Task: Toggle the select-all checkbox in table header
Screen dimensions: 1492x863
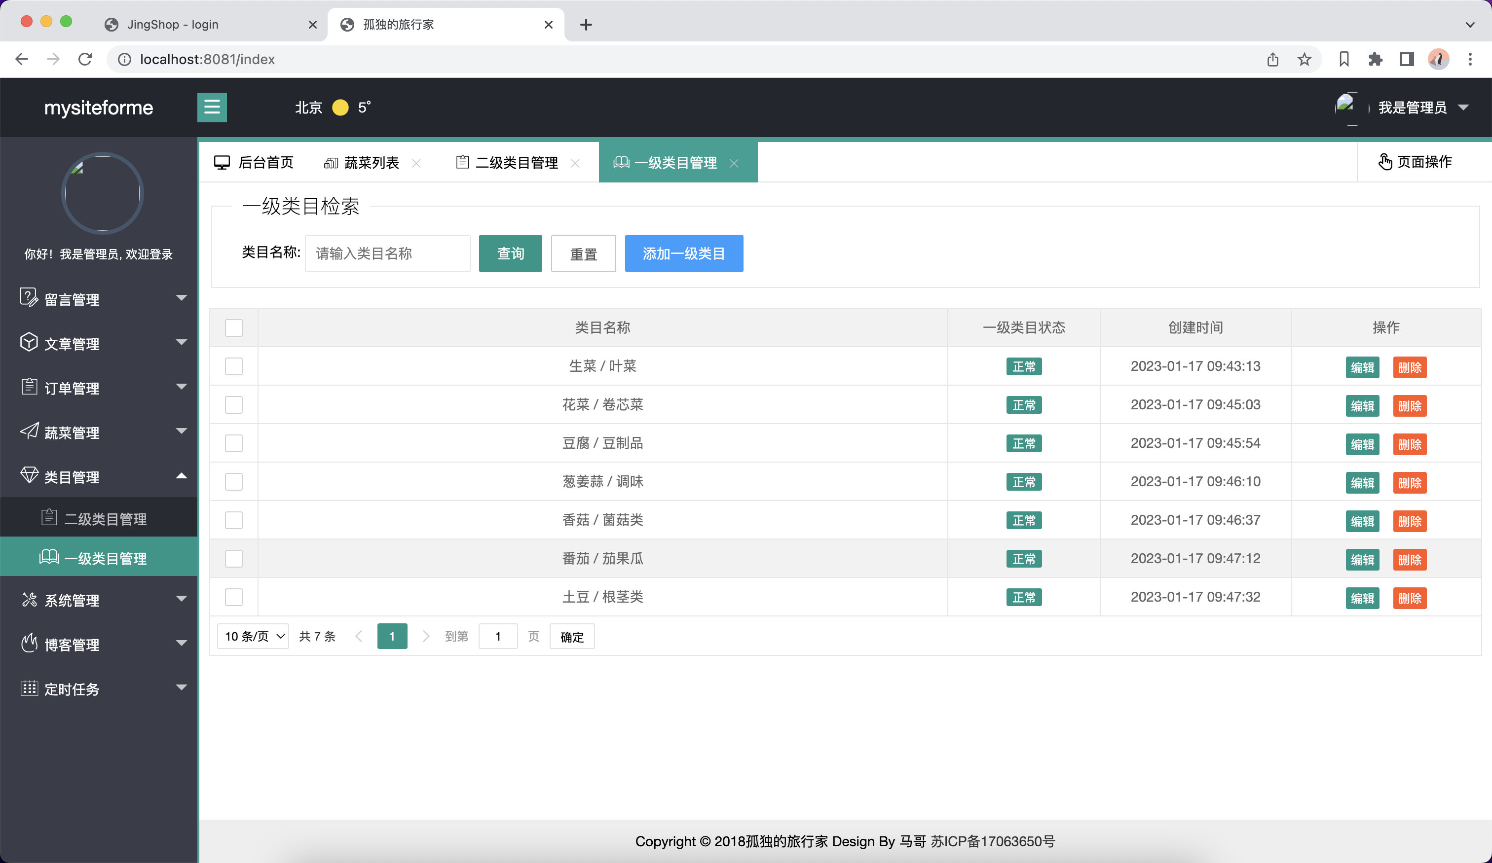Action: click(234, 327)
